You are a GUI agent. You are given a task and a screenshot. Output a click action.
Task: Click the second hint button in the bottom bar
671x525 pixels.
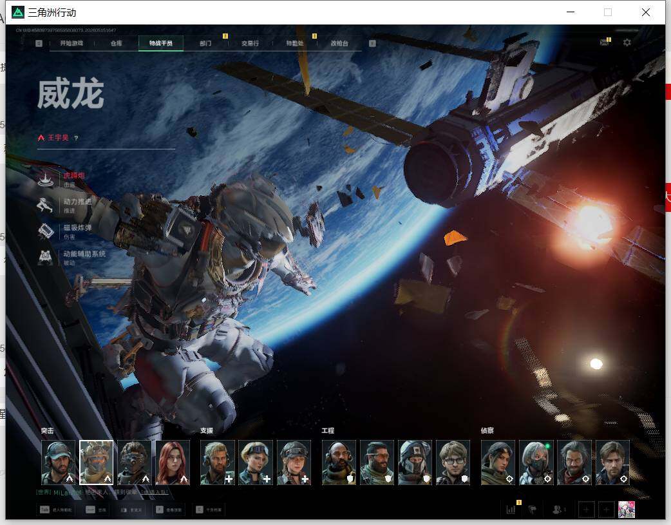pyautogui.click(x=96, y=510)
